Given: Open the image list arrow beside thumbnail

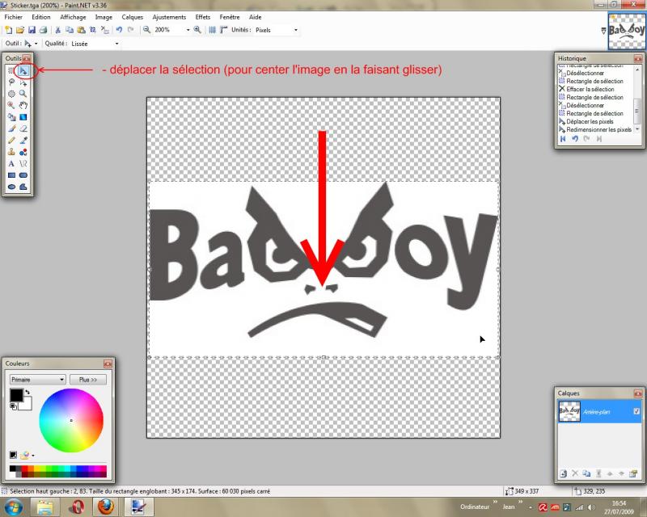Looking at the screenshot, I should point(603,31).
